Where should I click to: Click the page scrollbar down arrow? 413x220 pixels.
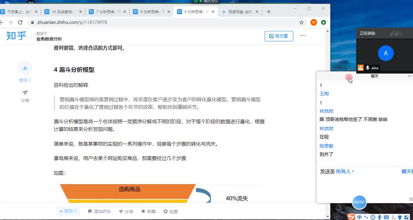[x=328, y=216]
